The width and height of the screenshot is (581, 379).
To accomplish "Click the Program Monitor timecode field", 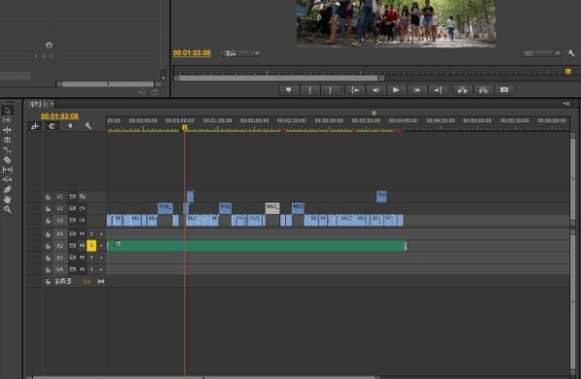I will coord(192,53).
